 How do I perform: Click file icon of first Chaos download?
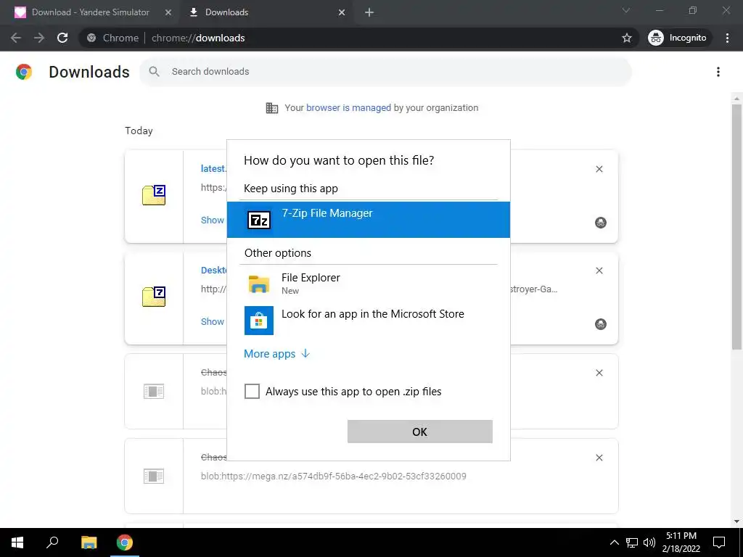click(x=154, y=391)
